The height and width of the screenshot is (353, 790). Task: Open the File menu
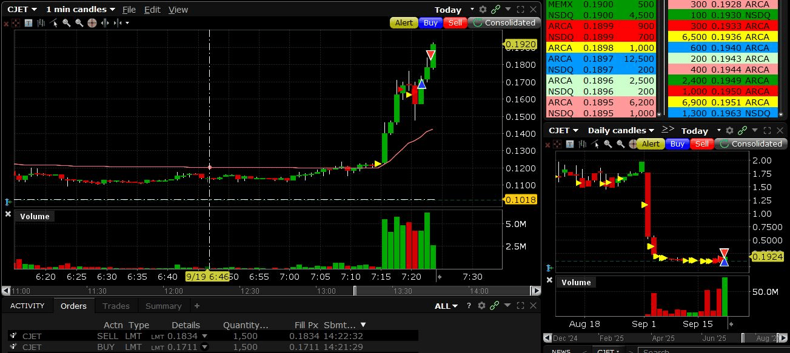[x=129, y=10]
